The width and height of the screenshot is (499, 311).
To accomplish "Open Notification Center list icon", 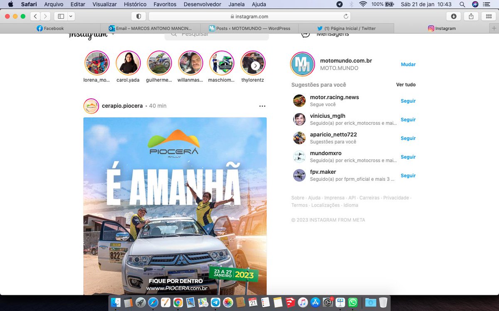I will pos(487,4).
